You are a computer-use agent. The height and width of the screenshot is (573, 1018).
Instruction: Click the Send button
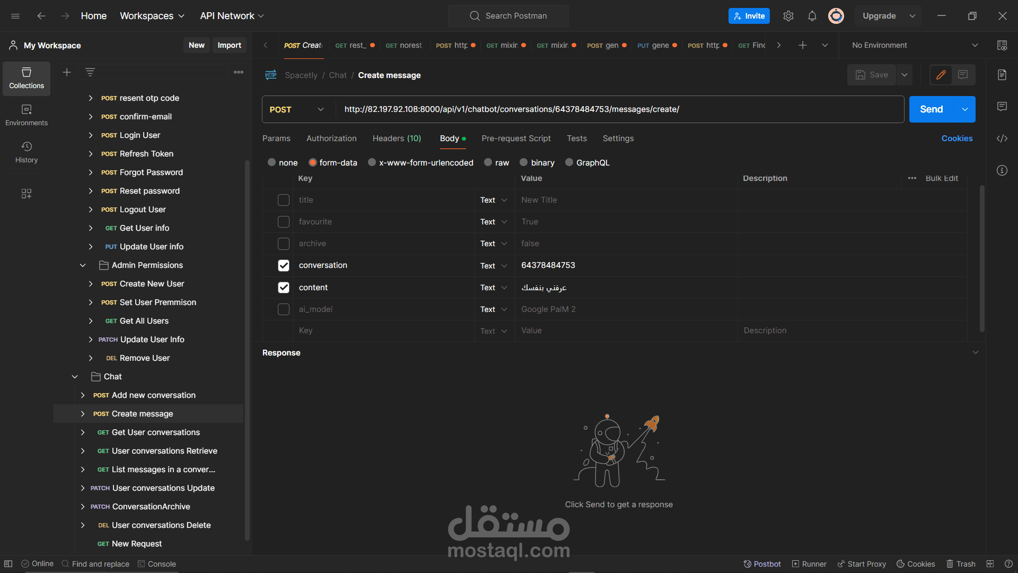click(x=932, y=109)
